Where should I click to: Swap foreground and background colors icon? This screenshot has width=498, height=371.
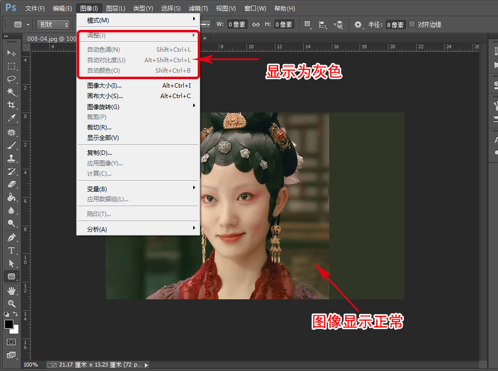click(15, 314)
